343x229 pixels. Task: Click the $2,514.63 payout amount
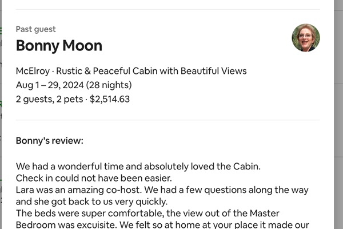click(110, 99)
